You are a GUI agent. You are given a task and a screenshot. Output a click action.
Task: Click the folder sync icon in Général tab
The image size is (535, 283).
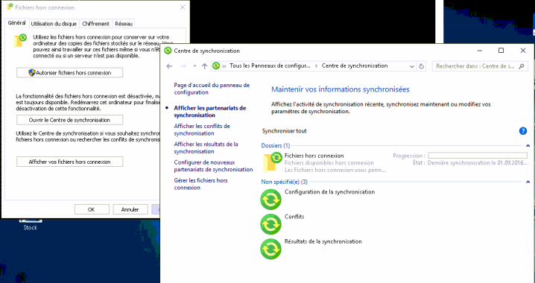[x=20, y=40]
